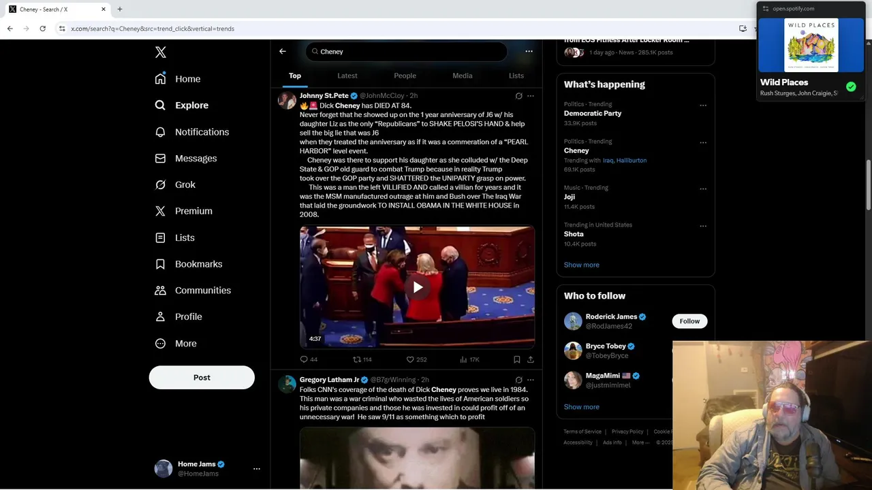The height and width of the screenshot is (490, 872).
Task: Click Grok icon on Johnny St.Pete post
Action: 518,96
